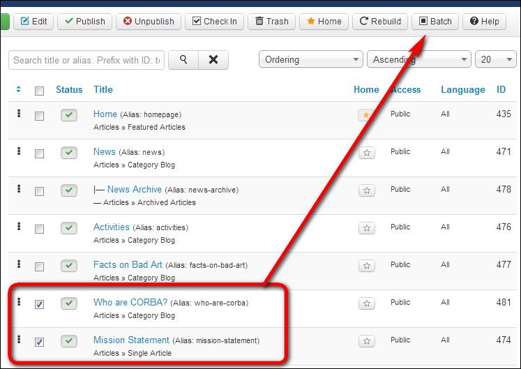521x369 pixels.
Task: Click the Unpublish toolbar button
Action: (x=149, y=22)
